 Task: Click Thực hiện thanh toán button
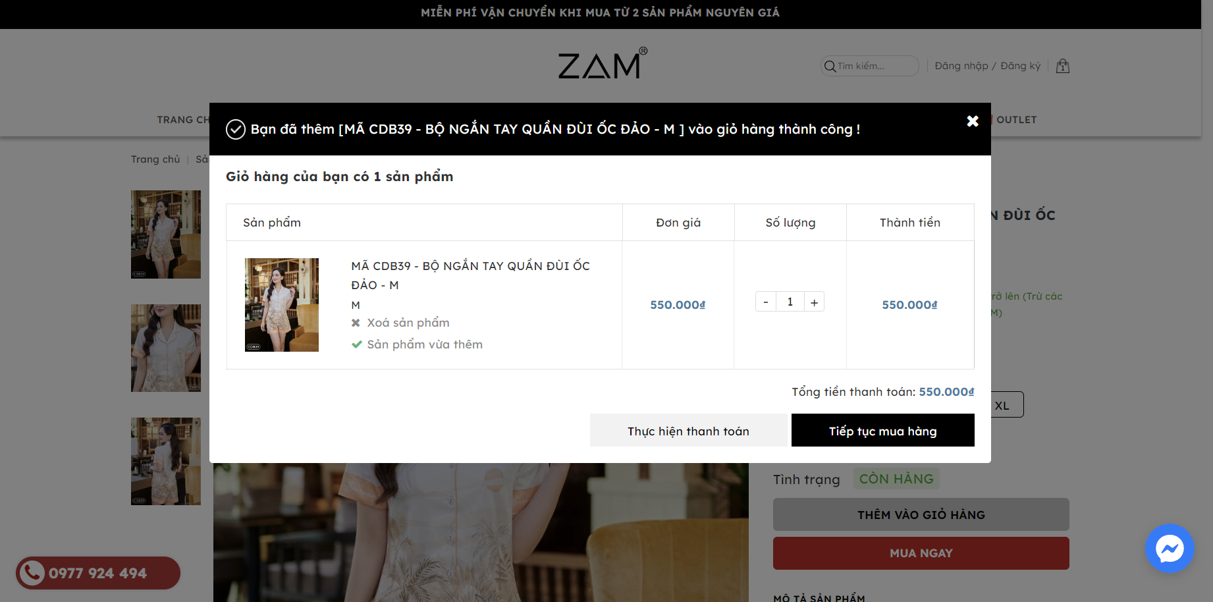pos(688,431)
